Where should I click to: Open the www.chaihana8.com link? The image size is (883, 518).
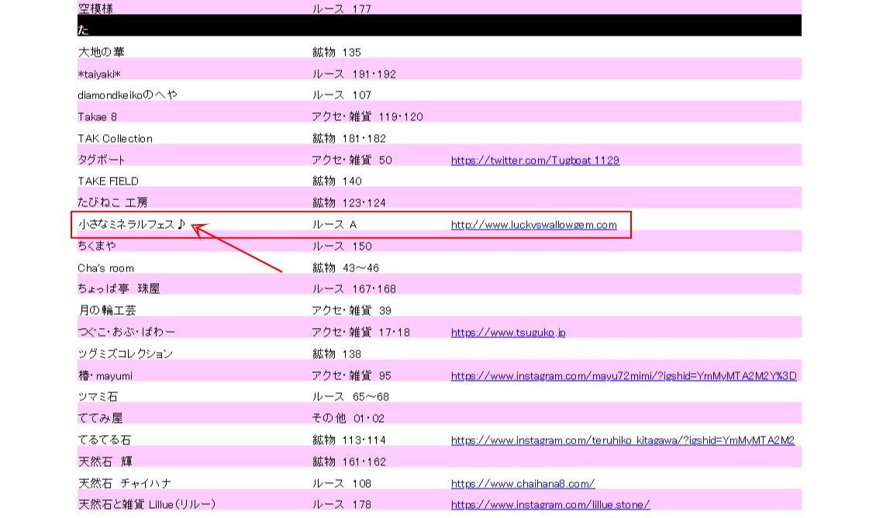[x=523, y=483]
